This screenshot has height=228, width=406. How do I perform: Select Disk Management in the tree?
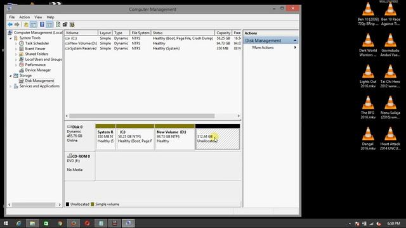(39, 80)
